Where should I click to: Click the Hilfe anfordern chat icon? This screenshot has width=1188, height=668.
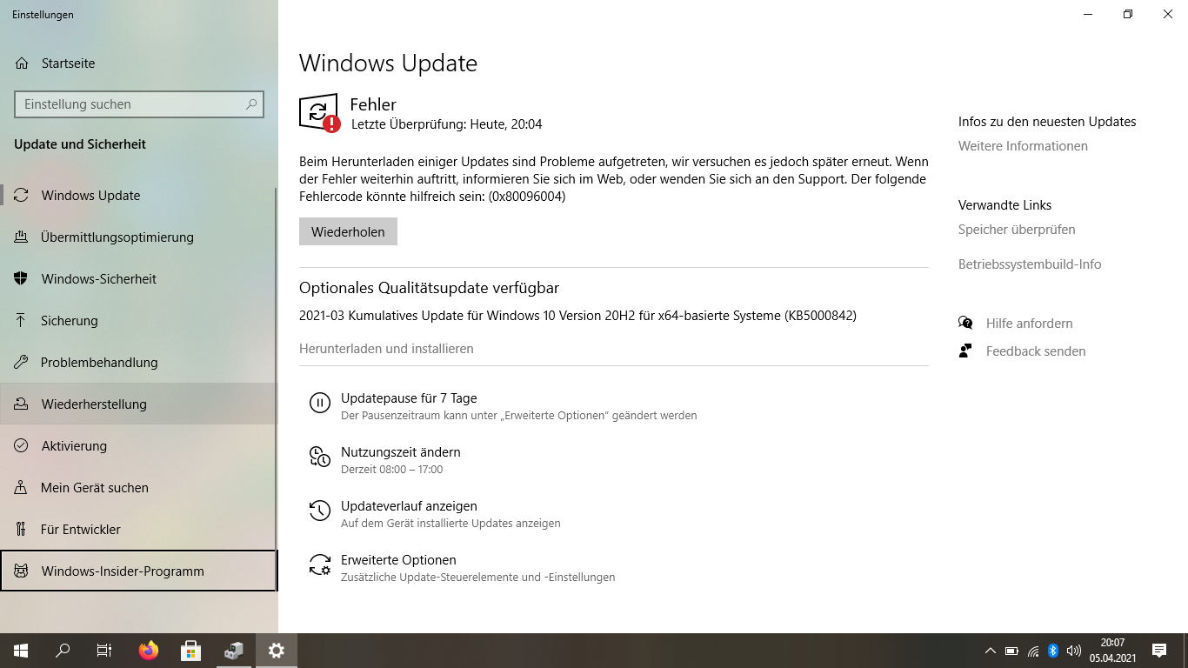point(965,324)
